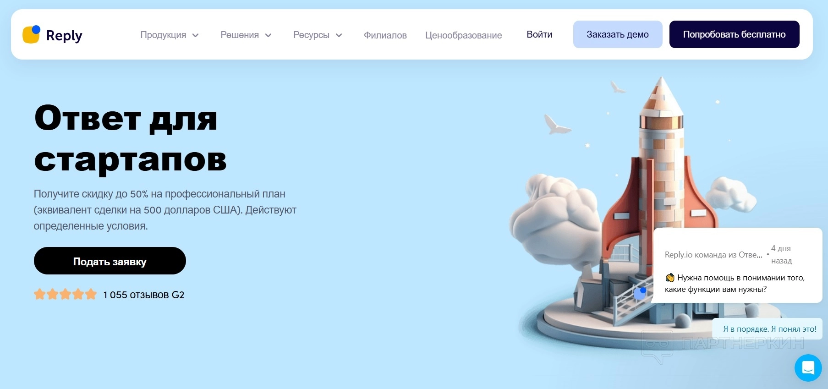Click Попробовать бесплатно button

735,34
